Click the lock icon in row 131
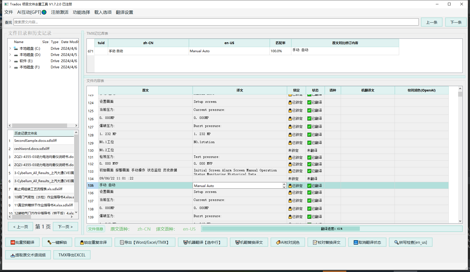Image resolution: width=470 pixels, height=272 pixels. pos(290,157)
